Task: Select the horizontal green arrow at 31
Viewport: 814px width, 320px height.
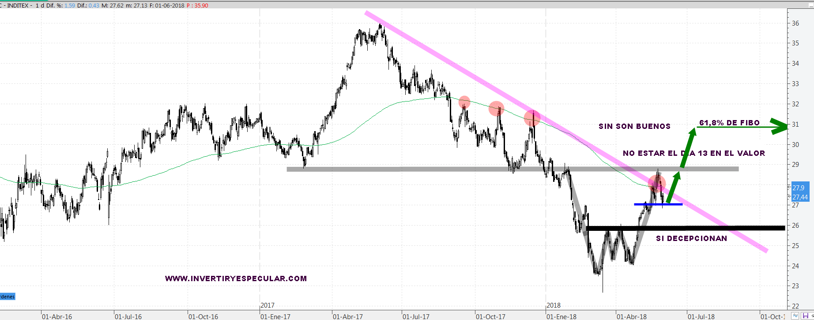Action: pyautogui.click(x=742, y=128)
